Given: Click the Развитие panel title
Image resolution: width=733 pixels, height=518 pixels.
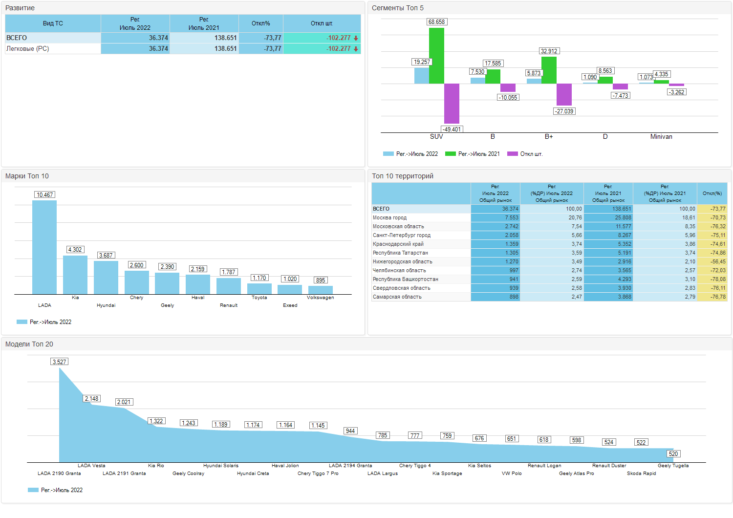Looking at the screenshot, I should [20, 8].
